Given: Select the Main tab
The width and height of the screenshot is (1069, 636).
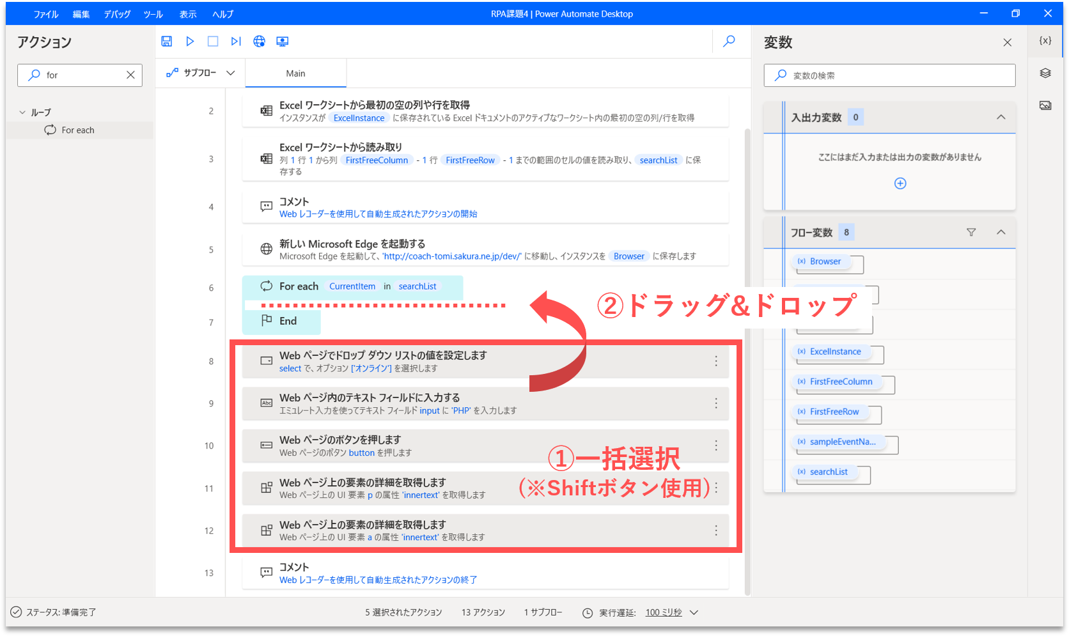Looking at the screenshot, I should [295, 74].
